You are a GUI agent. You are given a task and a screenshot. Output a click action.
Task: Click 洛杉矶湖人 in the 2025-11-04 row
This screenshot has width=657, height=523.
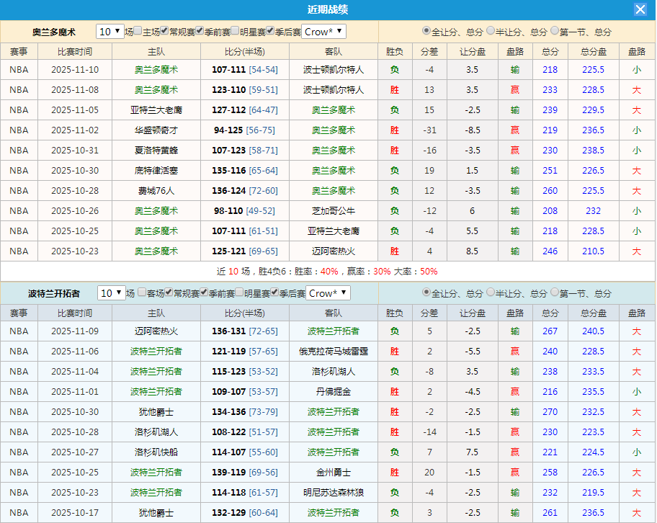pyautogui.click(x=332, y=372)
